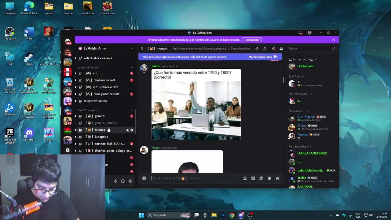This screenshot has width=391, height=220.
Task: Open JuanR's meme image
Action: click(x=196, y=104)
